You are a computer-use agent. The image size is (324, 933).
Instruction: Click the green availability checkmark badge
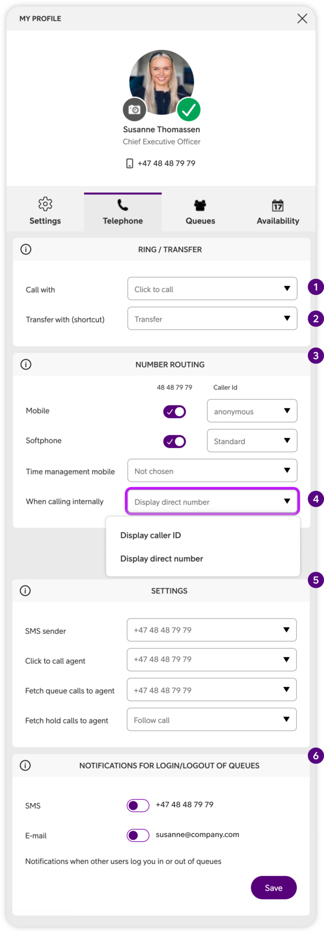(x=189, y=110)
